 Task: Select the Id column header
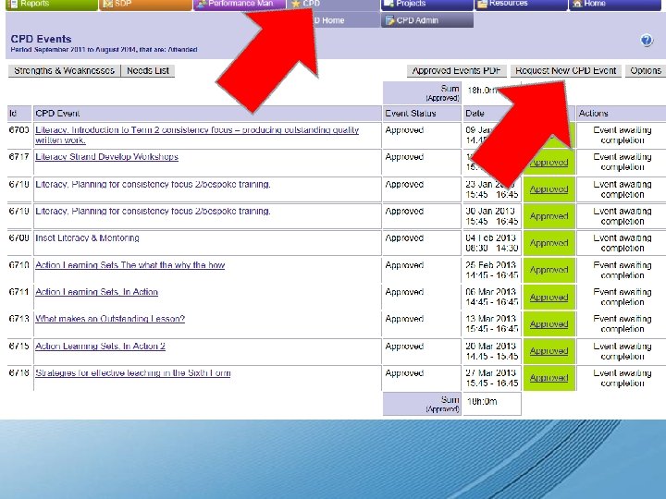(19, 114)
